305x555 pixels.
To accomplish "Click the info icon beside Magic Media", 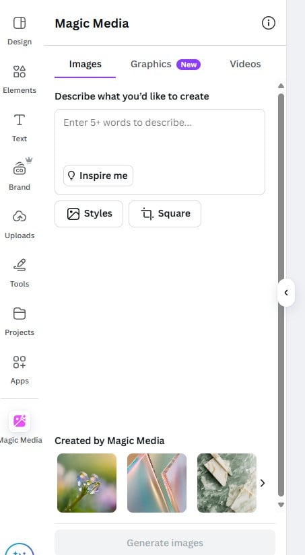I will [x=269, y=23].
